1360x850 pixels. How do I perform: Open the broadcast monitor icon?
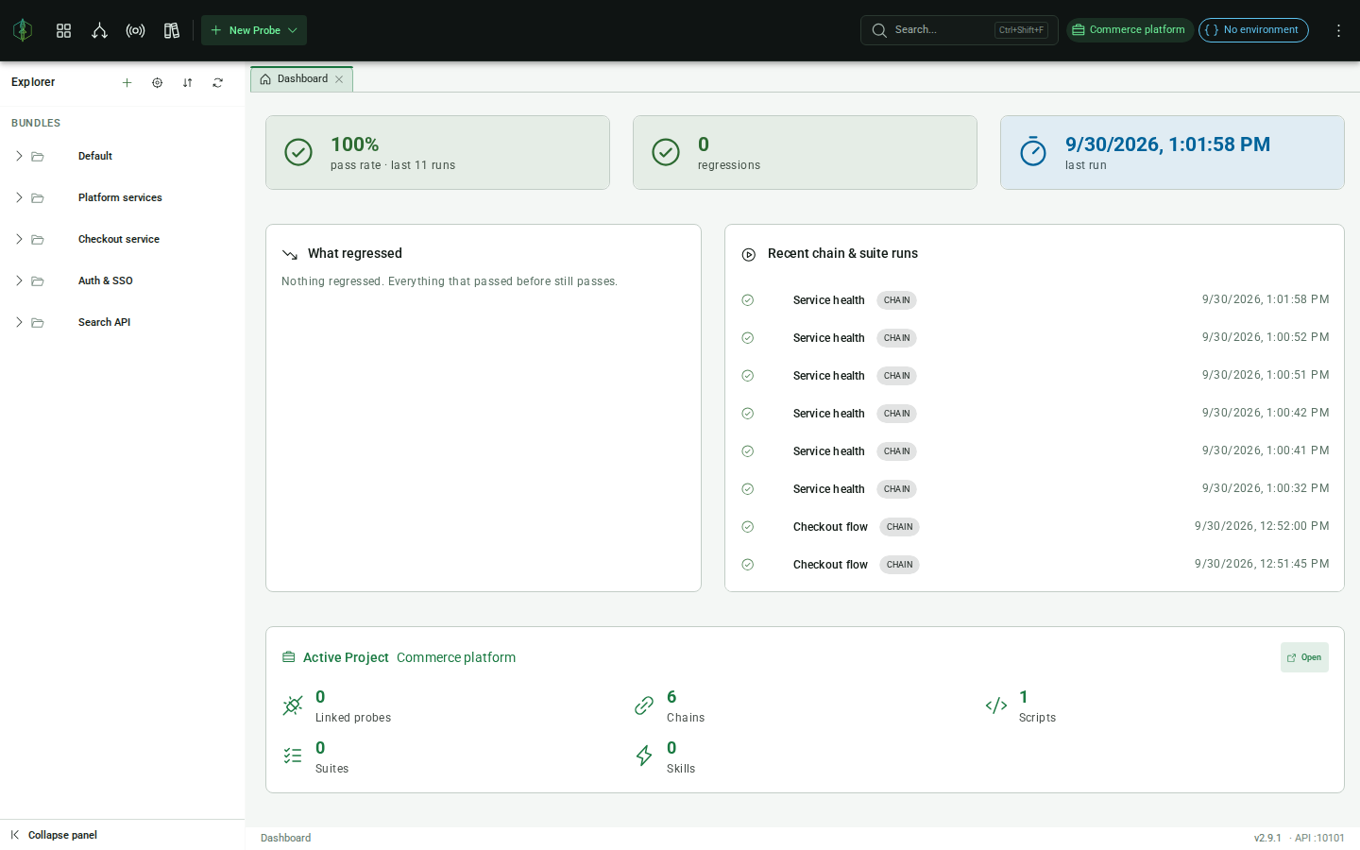135,30
